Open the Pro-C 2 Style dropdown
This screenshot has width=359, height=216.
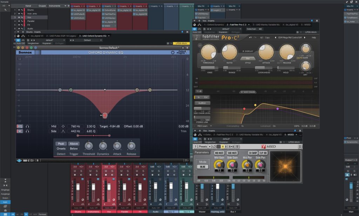248,58
